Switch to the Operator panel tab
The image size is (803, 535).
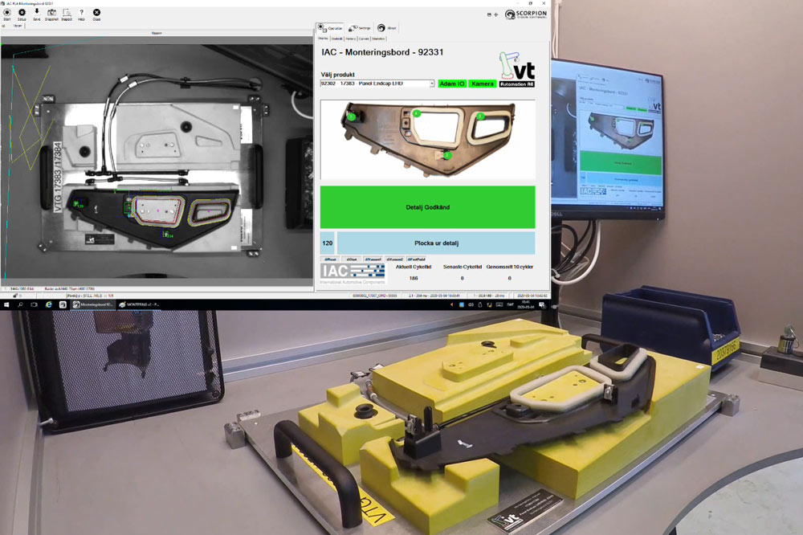point(330,27)
